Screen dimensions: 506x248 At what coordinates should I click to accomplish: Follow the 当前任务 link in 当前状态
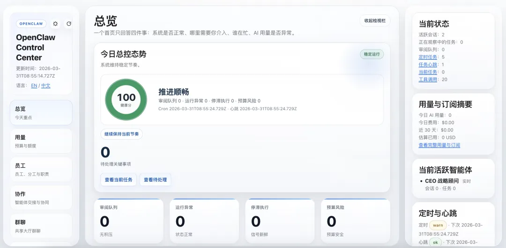point(428,72)
